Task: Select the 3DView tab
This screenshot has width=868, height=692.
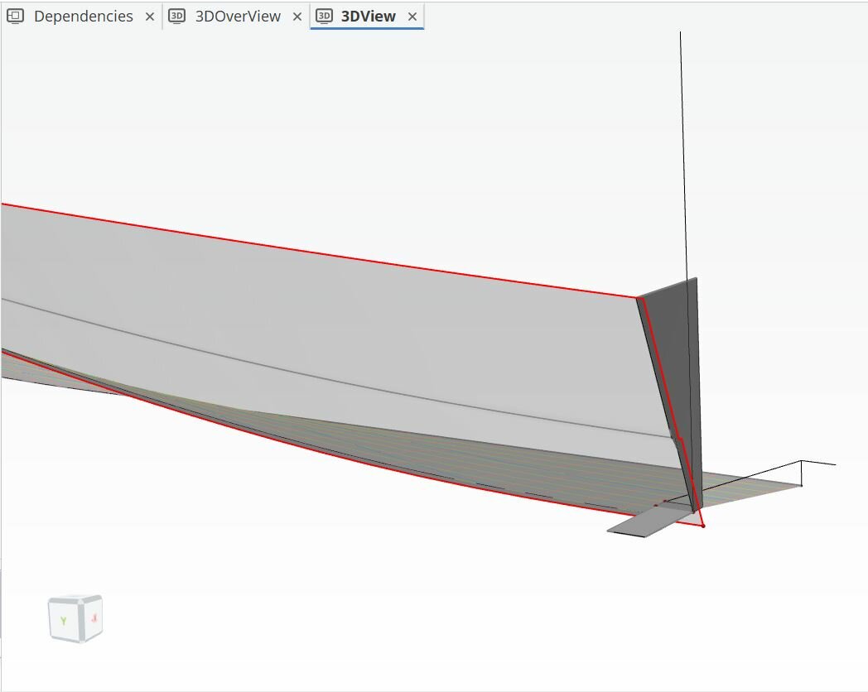Action: [368, 17]
